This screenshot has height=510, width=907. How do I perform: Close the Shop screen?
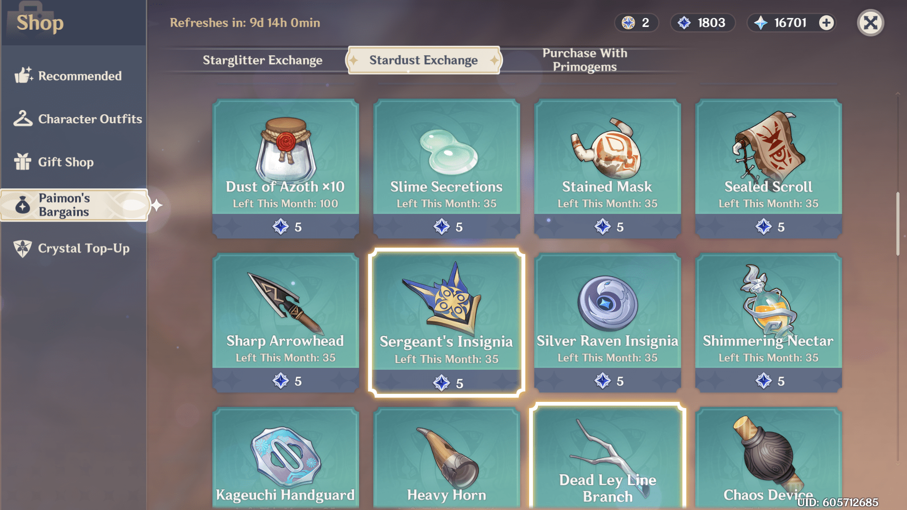(x=871, y=23)
